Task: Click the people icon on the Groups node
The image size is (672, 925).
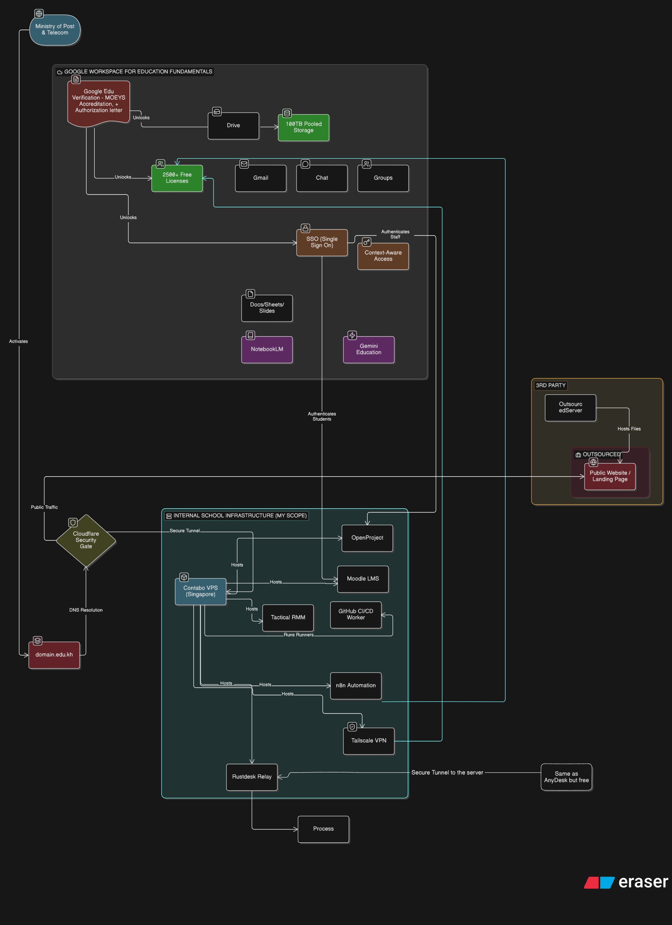Action: pos(366,164)
